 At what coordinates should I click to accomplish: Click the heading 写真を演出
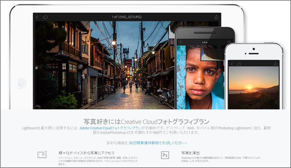point(190,153)
